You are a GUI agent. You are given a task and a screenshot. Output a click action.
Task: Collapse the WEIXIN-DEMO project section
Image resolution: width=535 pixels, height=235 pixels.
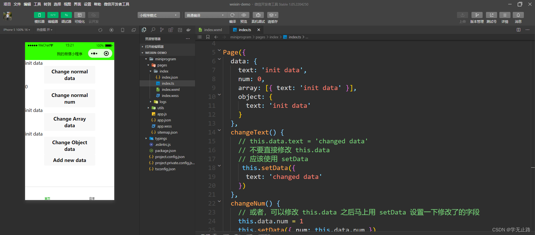click(167, 53)
